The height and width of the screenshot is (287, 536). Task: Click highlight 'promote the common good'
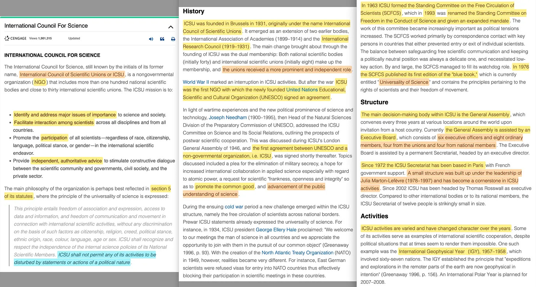[225, 186]
